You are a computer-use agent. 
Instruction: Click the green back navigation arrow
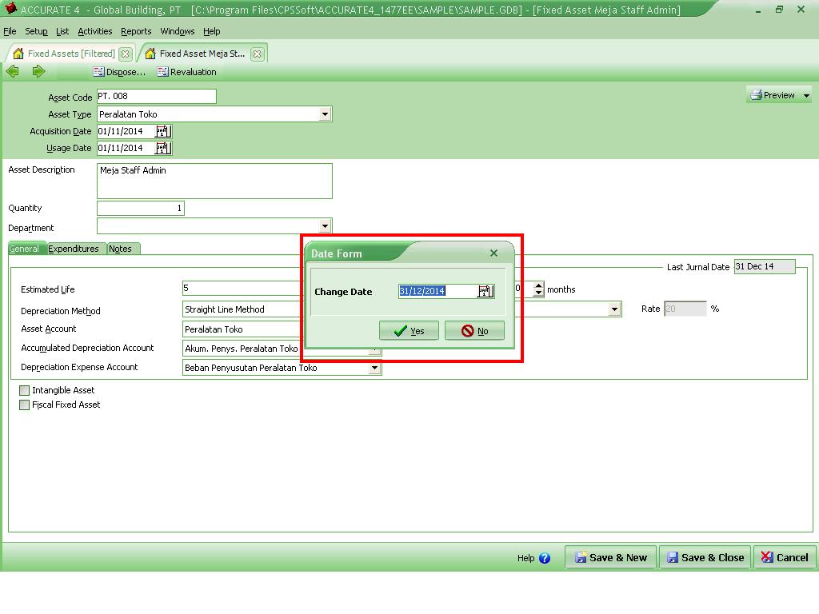(x=13, y=71)
